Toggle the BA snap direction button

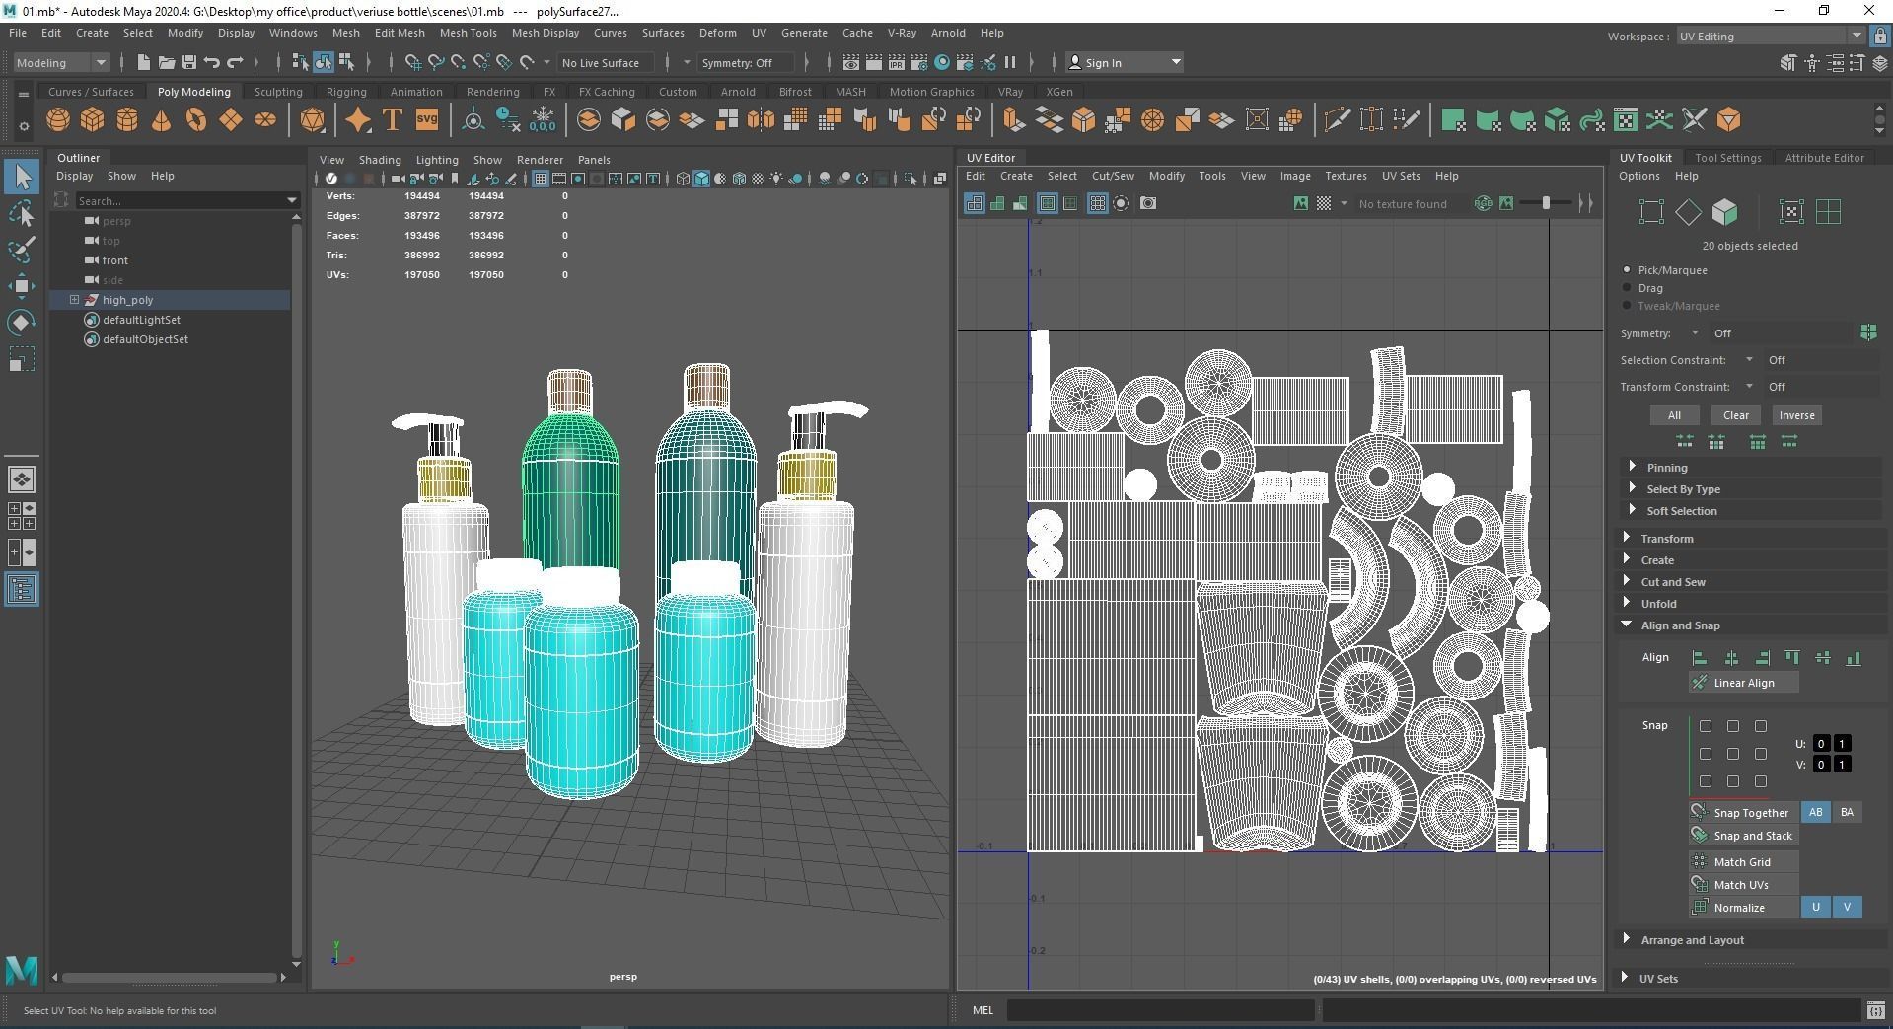click(1847, 812)
